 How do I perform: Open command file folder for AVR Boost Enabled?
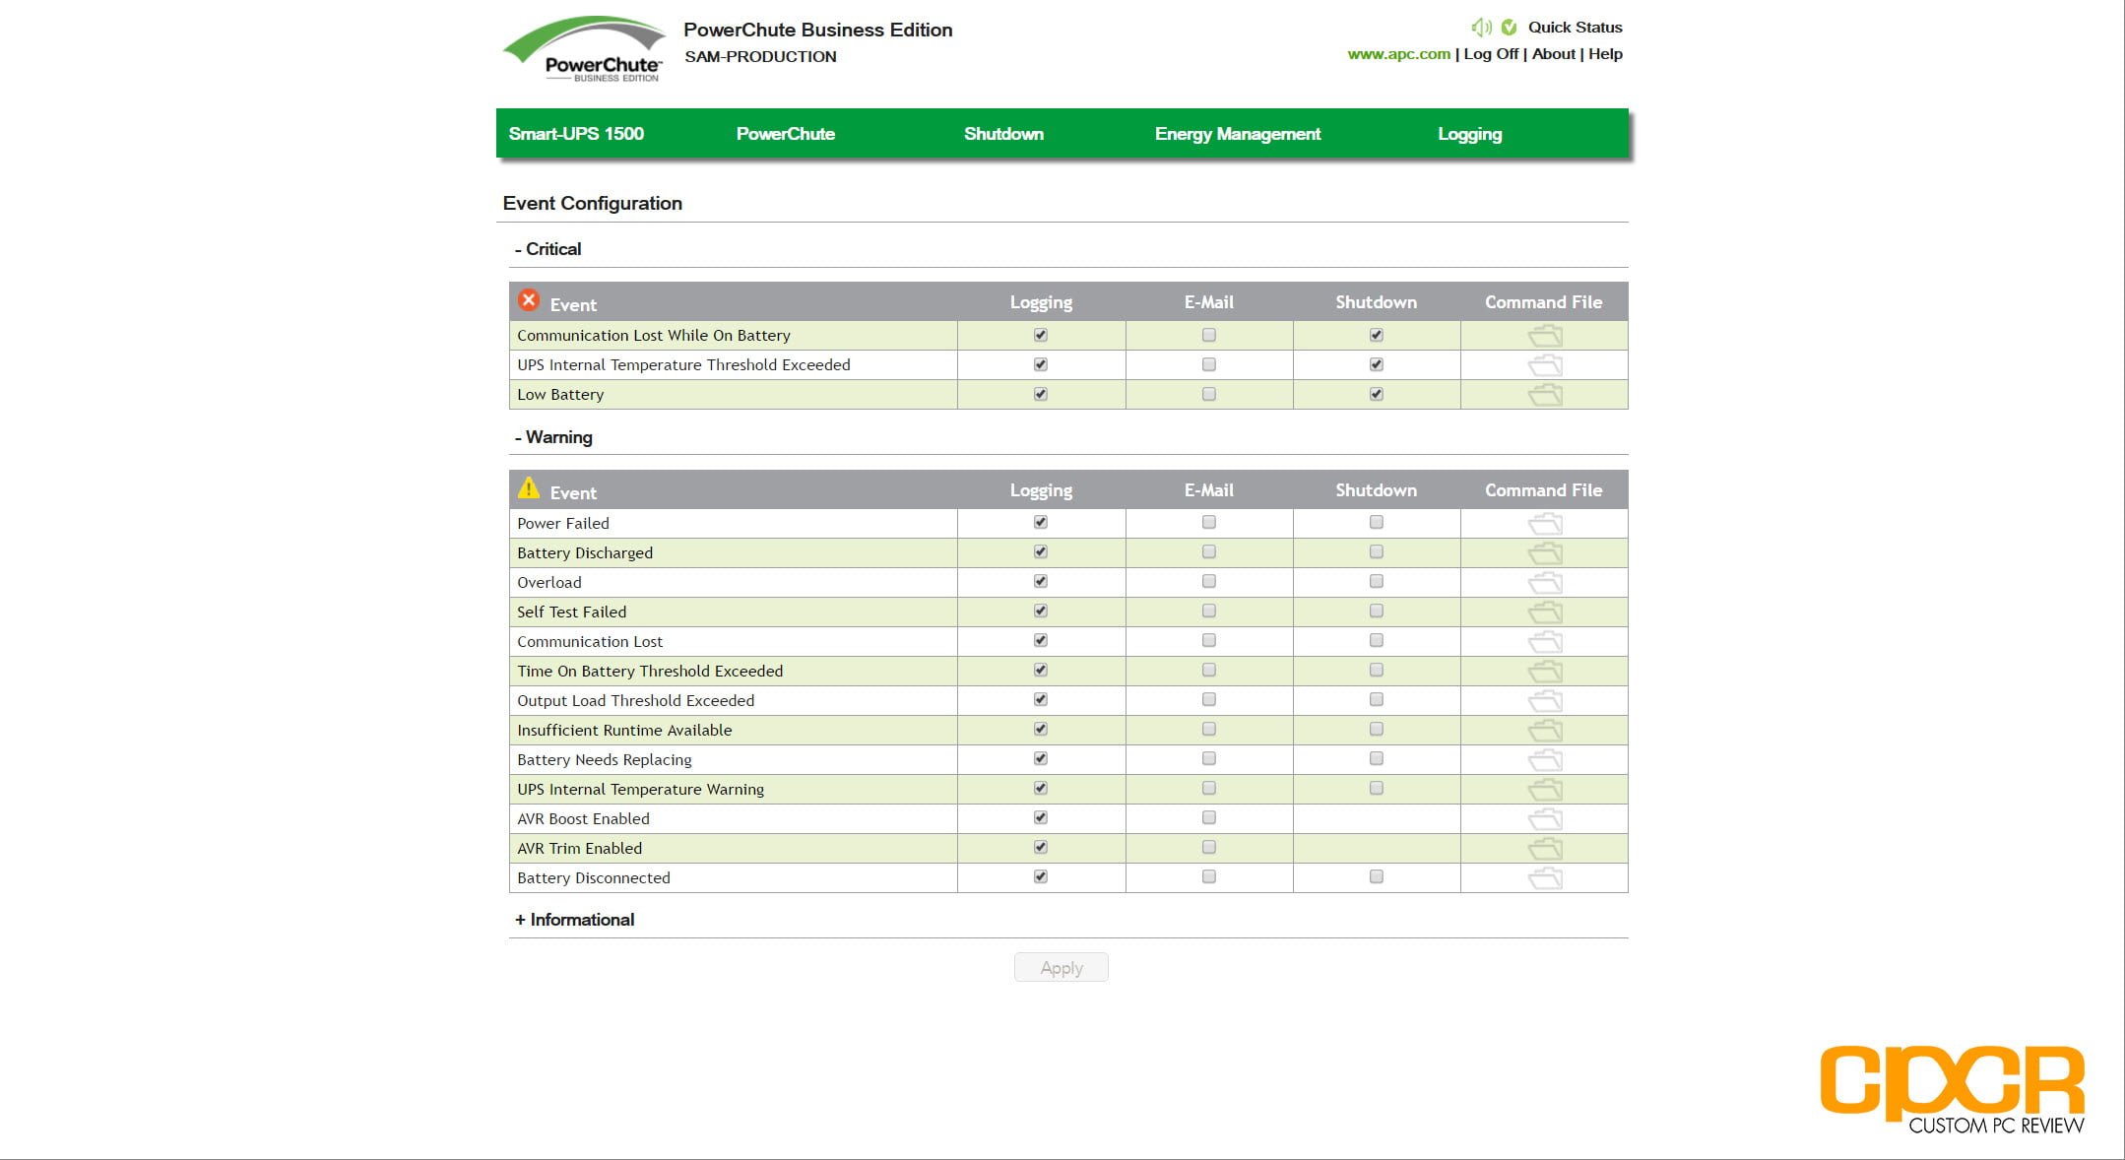tap(1545, 819)
